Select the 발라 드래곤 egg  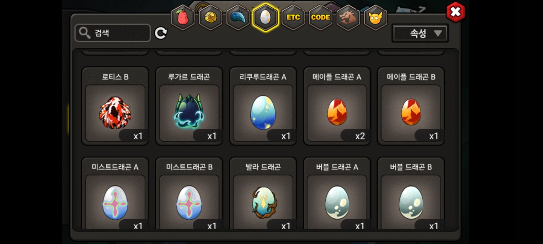point(263,193)
